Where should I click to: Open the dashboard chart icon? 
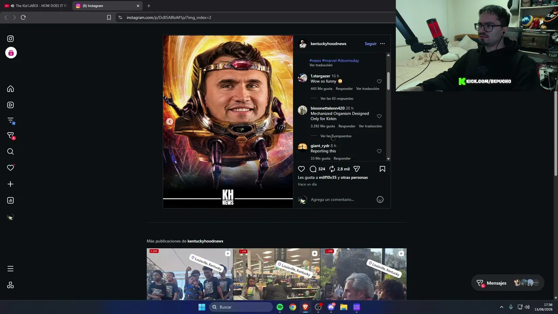tap(10, 201)
